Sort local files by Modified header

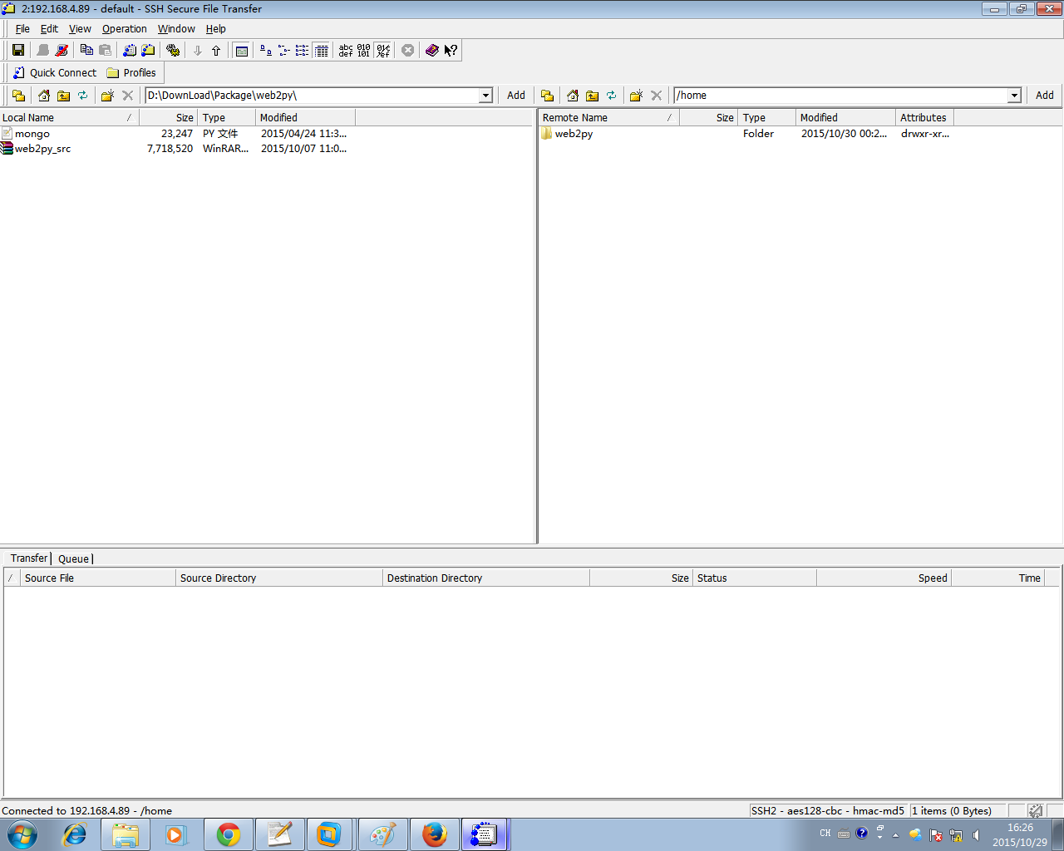click(x=305, y=118)
